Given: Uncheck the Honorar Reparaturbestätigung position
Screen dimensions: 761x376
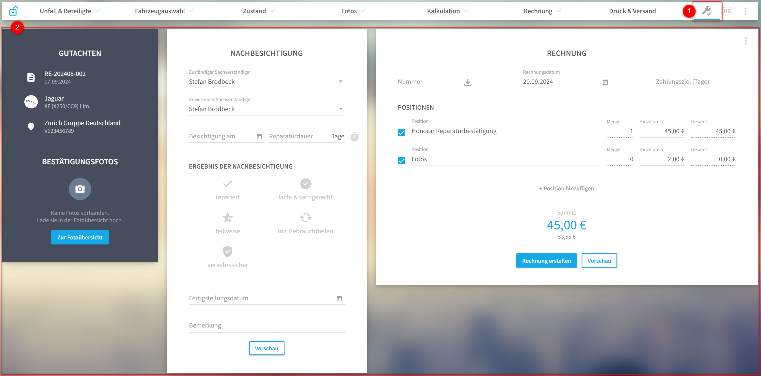Looking at the screenshot, I should 401,133.
